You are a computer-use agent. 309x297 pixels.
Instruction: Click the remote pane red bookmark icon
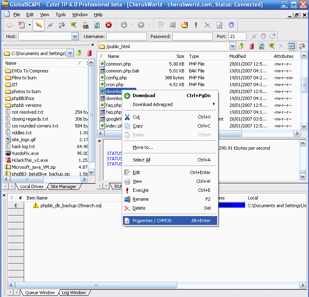click(x=252, y=47)
